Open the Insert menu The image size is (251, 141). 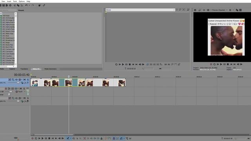click(x=9, y=1)
